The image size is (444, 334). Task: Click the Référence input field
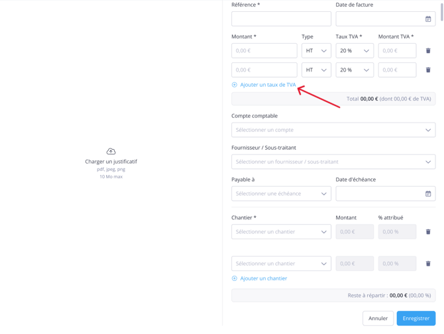point(281,19)
